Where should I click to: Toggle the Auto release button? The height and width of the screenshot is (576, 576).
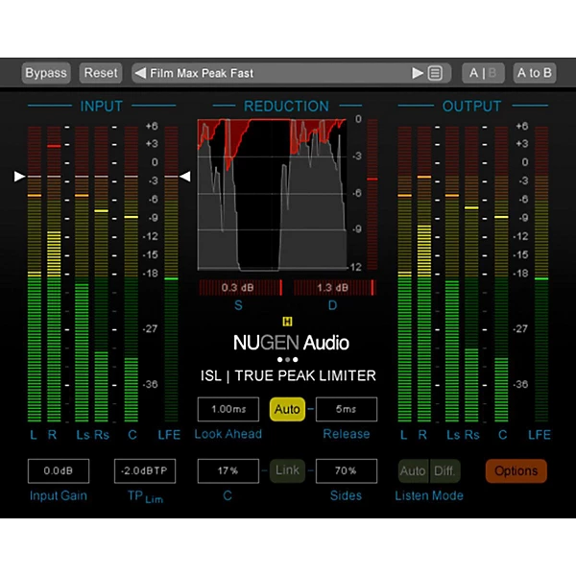click(287, 409)
